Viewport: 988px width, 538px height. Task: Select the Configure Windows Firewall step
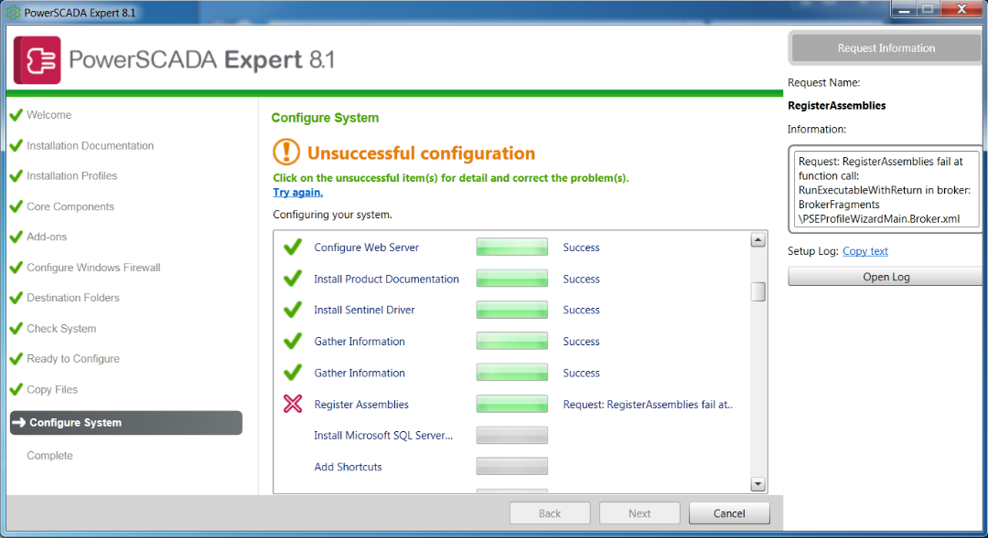[x=93, y=268]
